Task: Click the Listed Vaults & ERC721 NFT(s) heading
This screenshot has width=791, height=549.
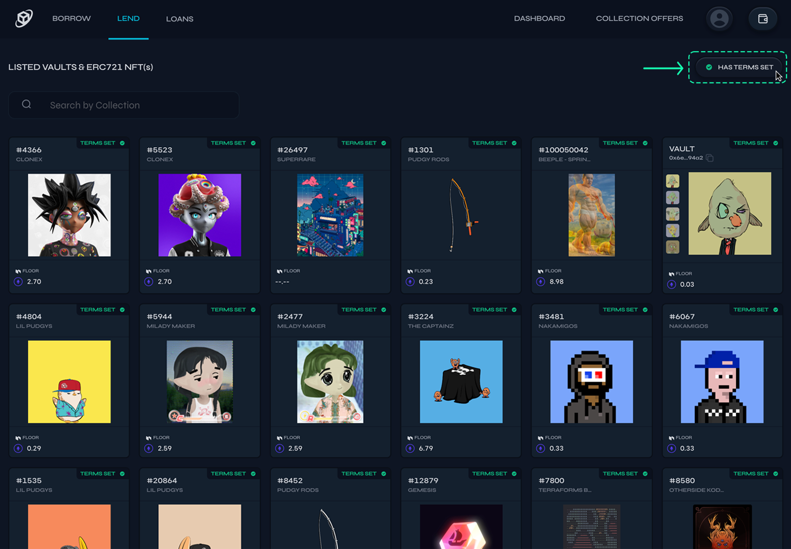Action: point(81,67)
